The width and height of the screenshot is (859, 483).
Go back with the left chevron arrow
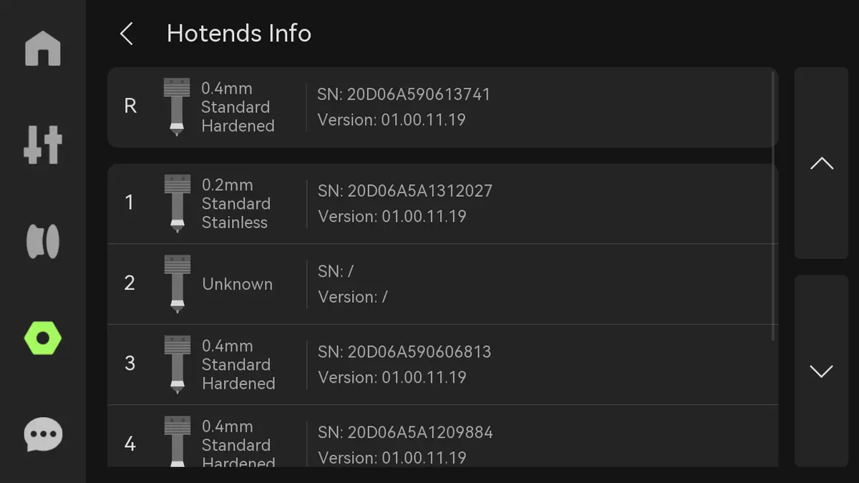point(127,34)
